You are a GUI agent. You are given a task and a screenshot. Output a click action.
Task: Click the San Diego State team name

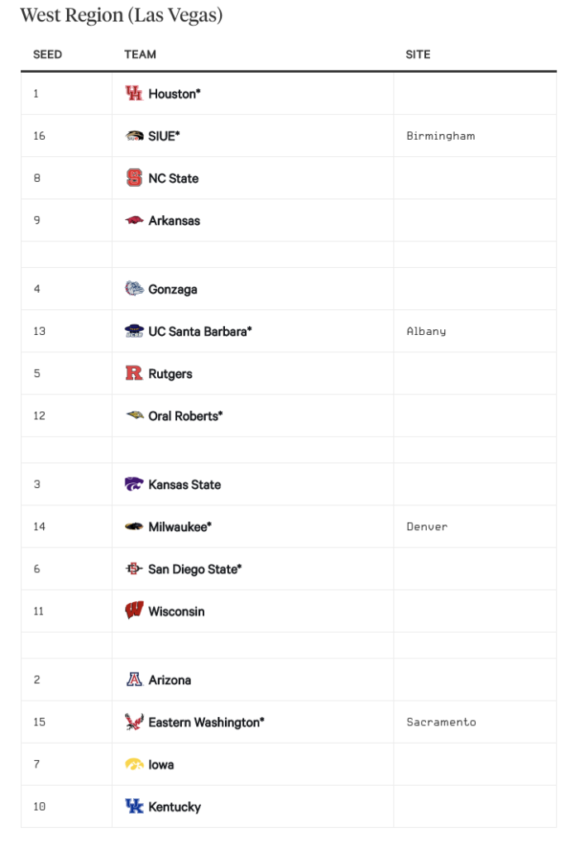point(194,569)
